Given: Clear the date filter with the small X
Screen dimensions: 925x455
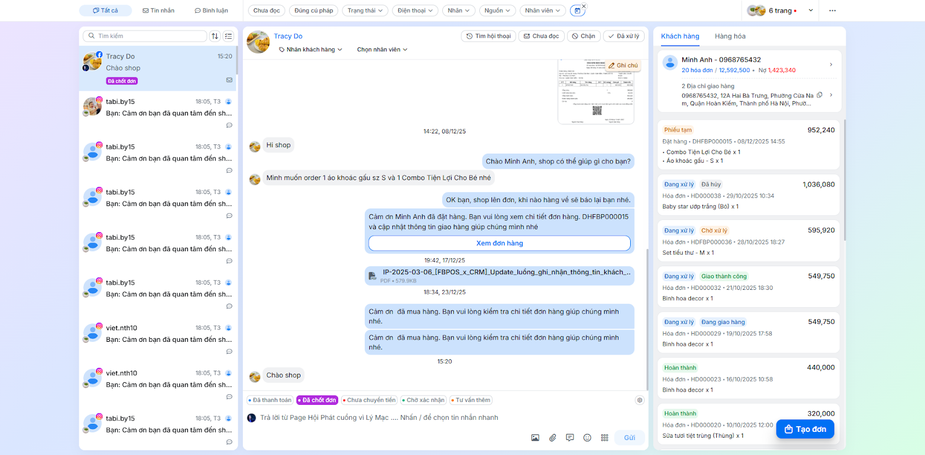Looking at the screenshot, I should coord(584,6).
